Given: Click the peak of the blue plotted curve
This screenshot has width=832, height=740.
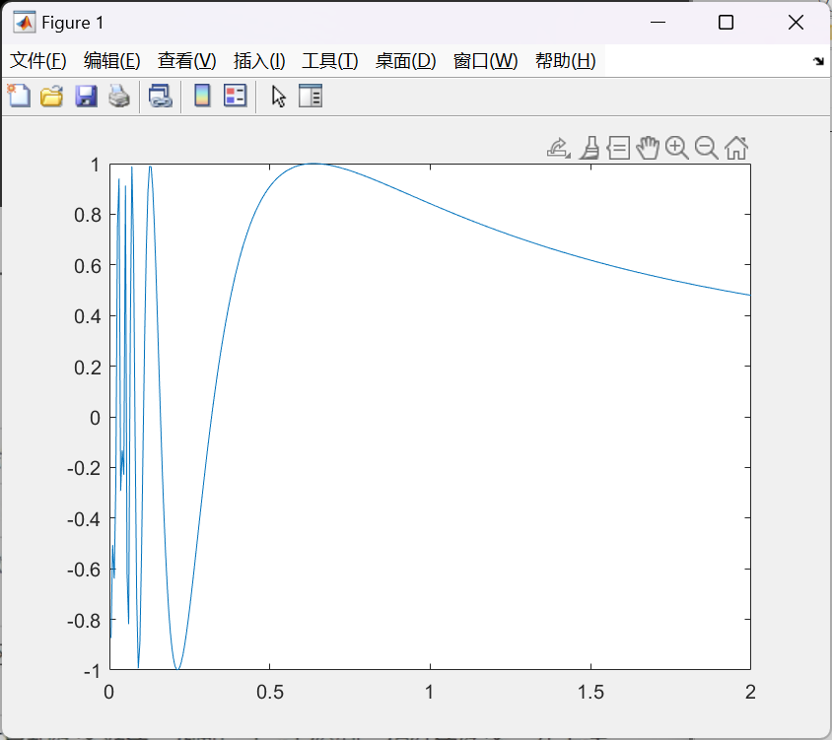Looking at the screenshot, I should (x=313, y=164).
